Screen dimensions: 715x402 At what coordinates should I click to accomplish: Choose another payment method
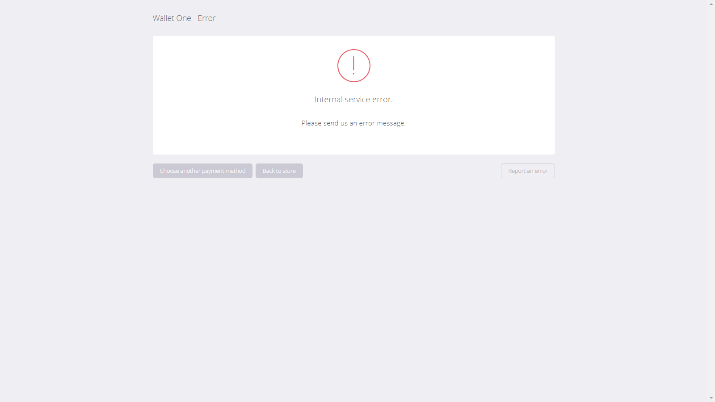[x=202, y=171]
